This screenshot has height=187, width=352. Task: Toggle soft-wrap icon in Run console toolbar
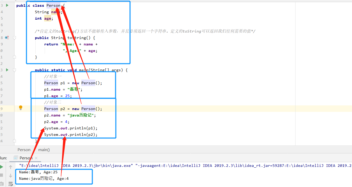[x=11, y=184]
